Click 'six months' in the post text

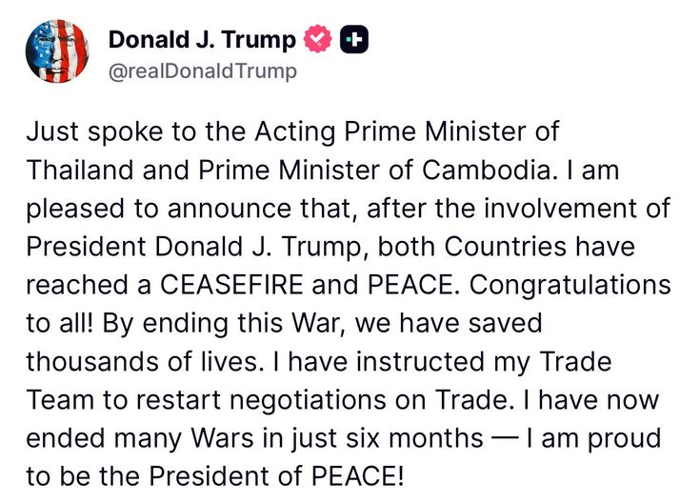coord(414,438)
